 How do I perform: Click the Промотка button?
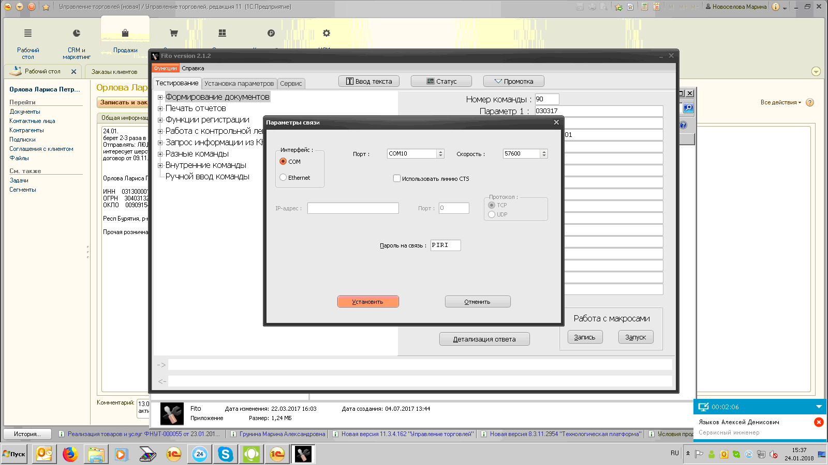(514, 81)
